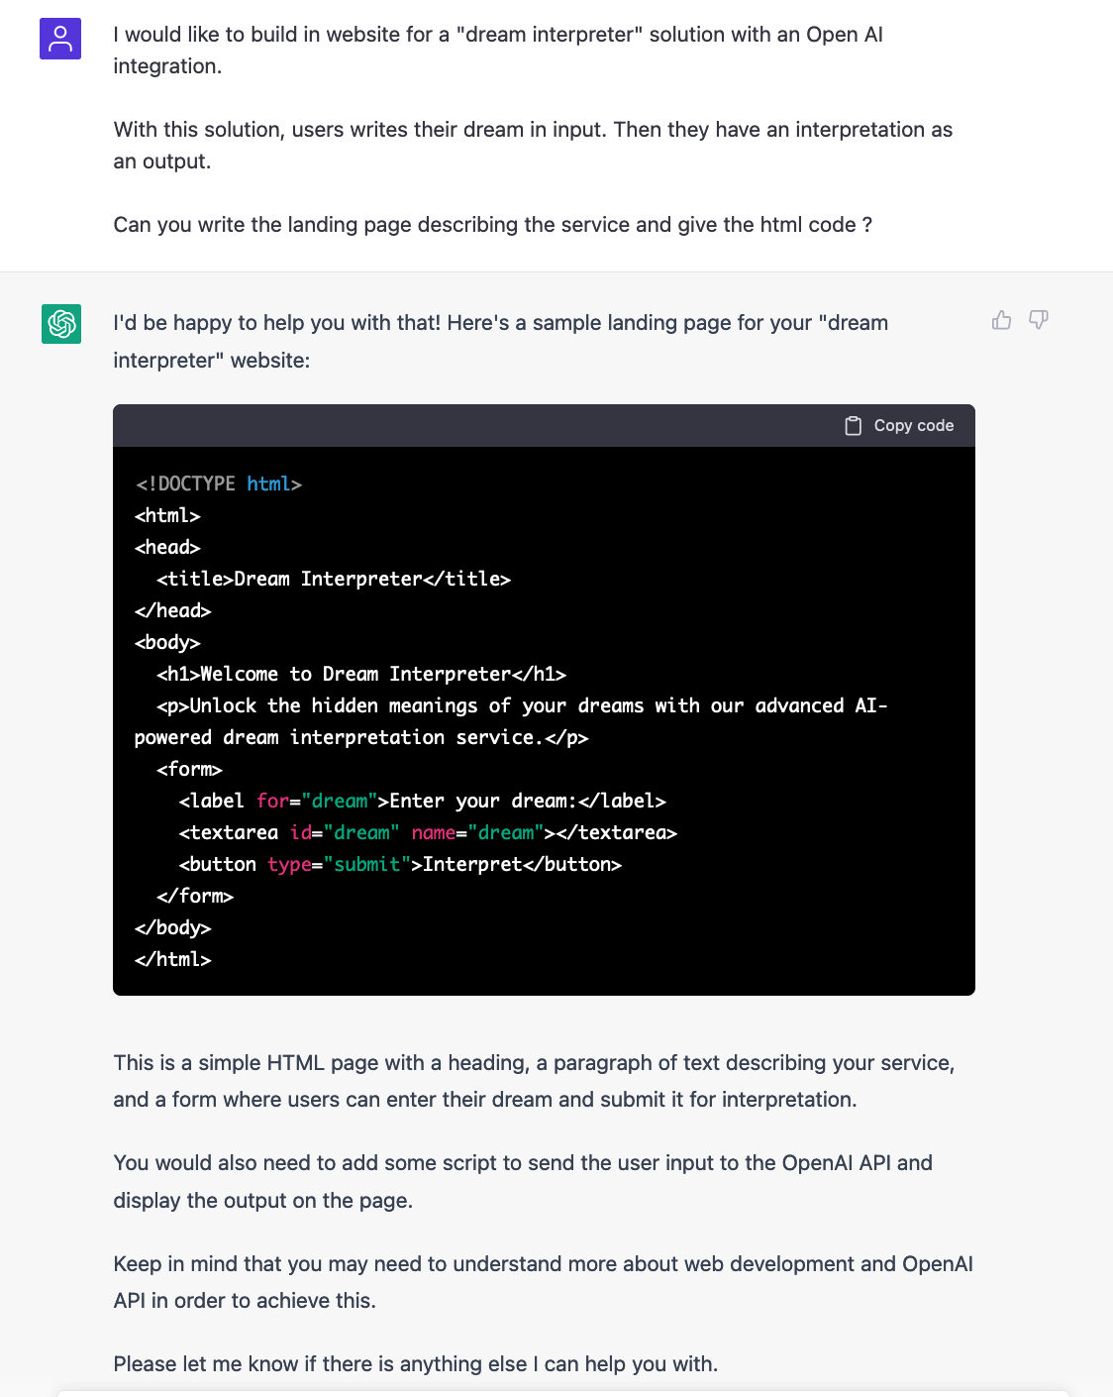Click the closing html tag in code
The height and width of the screenshot is (1397, 1113).
[173, 959]
